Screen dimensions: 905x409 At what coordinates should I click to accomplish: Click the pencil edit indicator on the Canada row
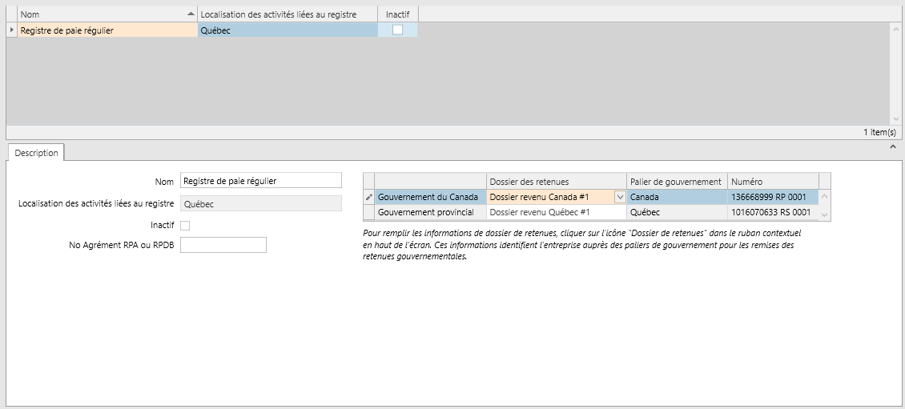pos(369,197)
